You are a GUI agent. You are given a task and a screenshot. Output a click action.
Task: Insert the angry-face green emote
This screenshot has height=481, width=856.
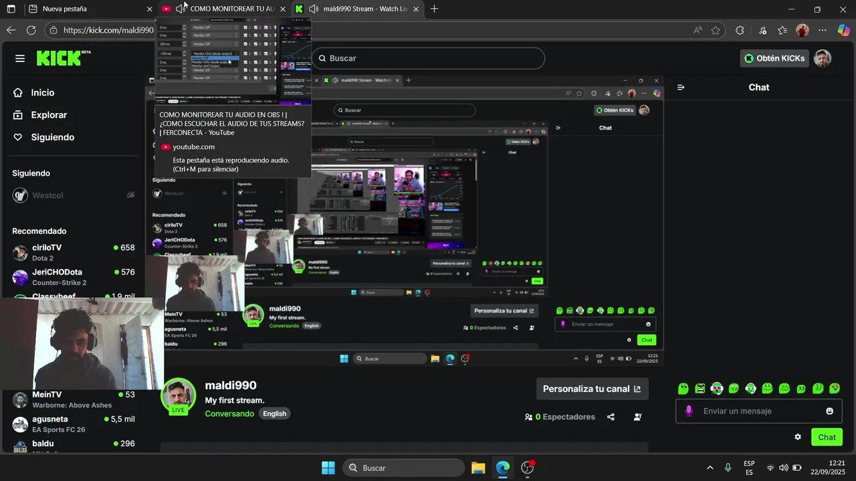[x=700, y=388]
